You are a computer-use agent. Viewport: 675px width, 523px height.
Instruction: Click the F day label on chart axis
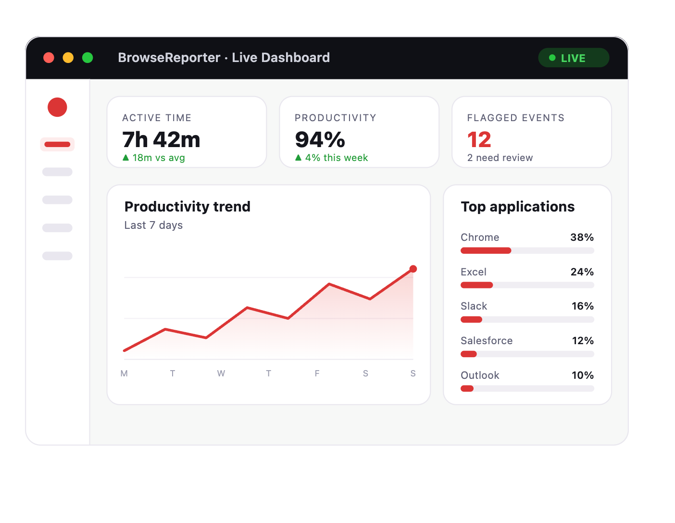317,374
